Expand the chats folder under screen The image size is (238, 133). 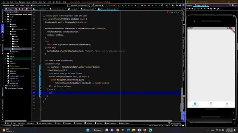[10, 37]
